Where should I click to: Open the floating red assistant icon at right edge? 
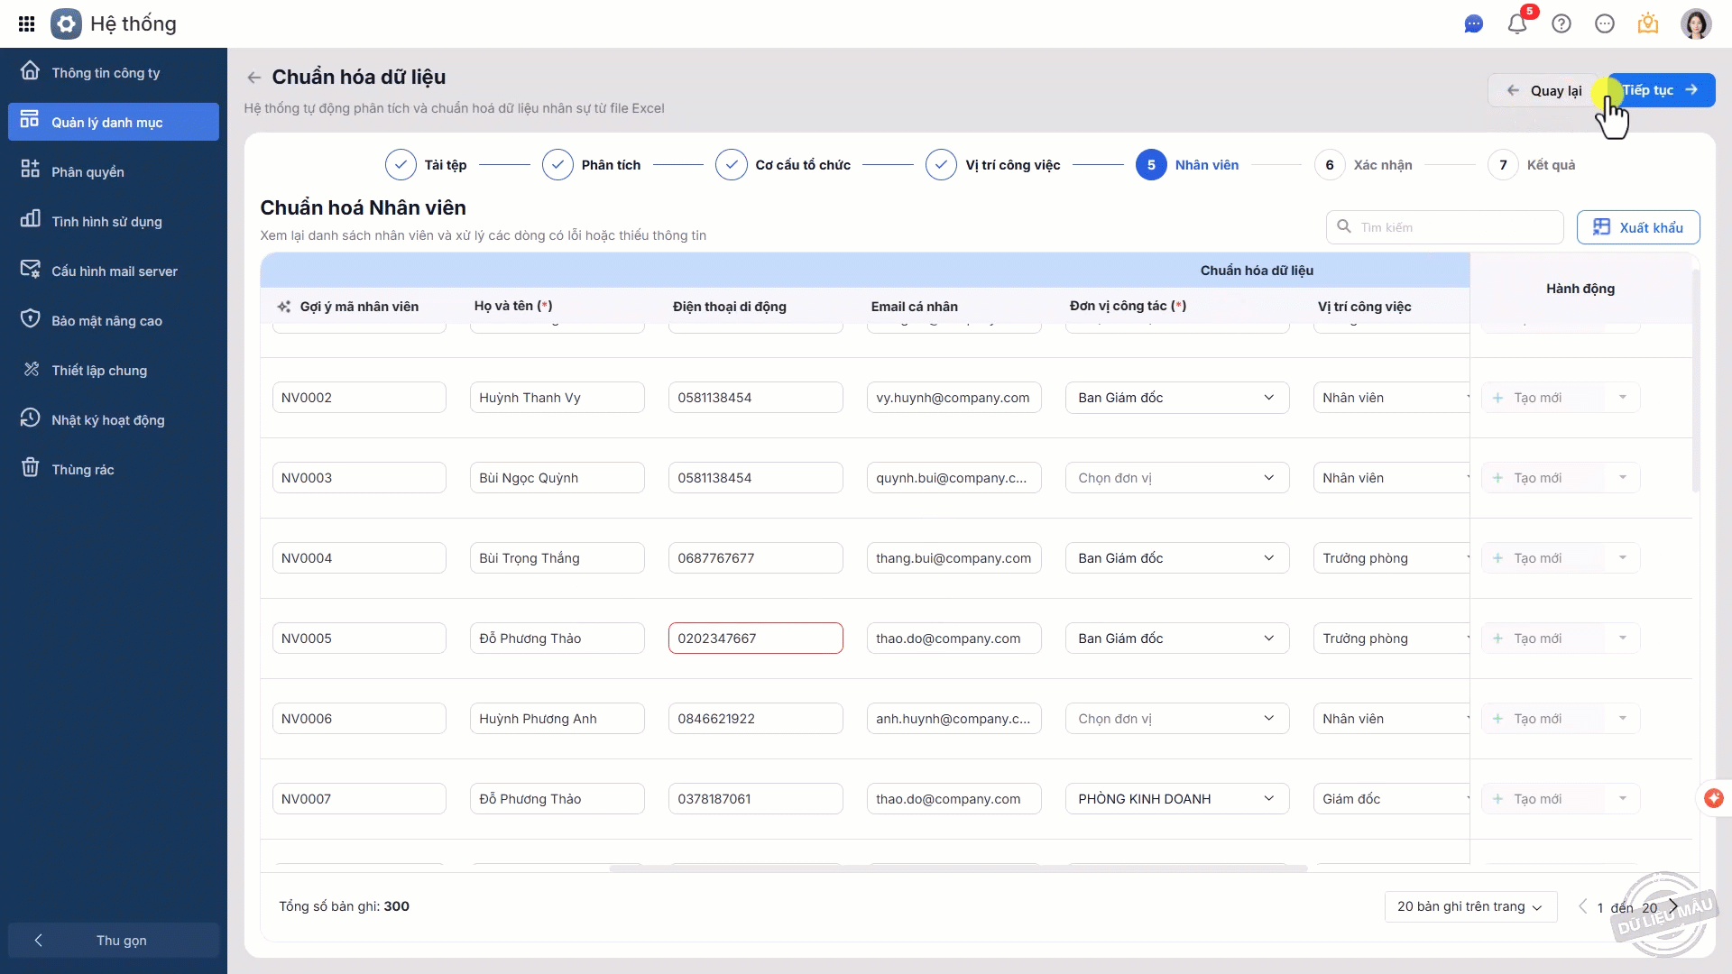click(1714, 798)
